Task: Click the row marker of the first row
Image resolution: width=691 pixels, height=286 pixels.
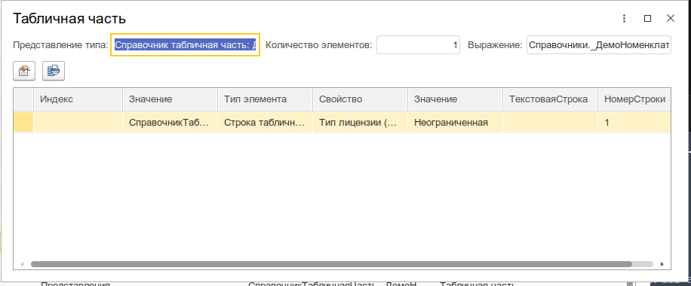Action: pyautogui.click(x=24, y=123)
